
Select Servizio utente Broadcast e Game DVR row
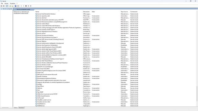tap(87, 47)
